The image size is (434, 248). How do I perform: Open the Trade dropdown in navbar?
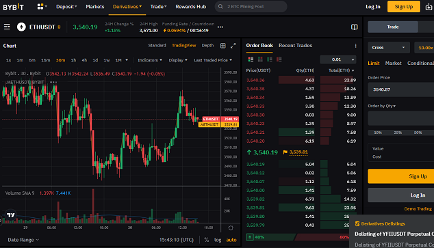pyautogui.click(x=158, y=7)
